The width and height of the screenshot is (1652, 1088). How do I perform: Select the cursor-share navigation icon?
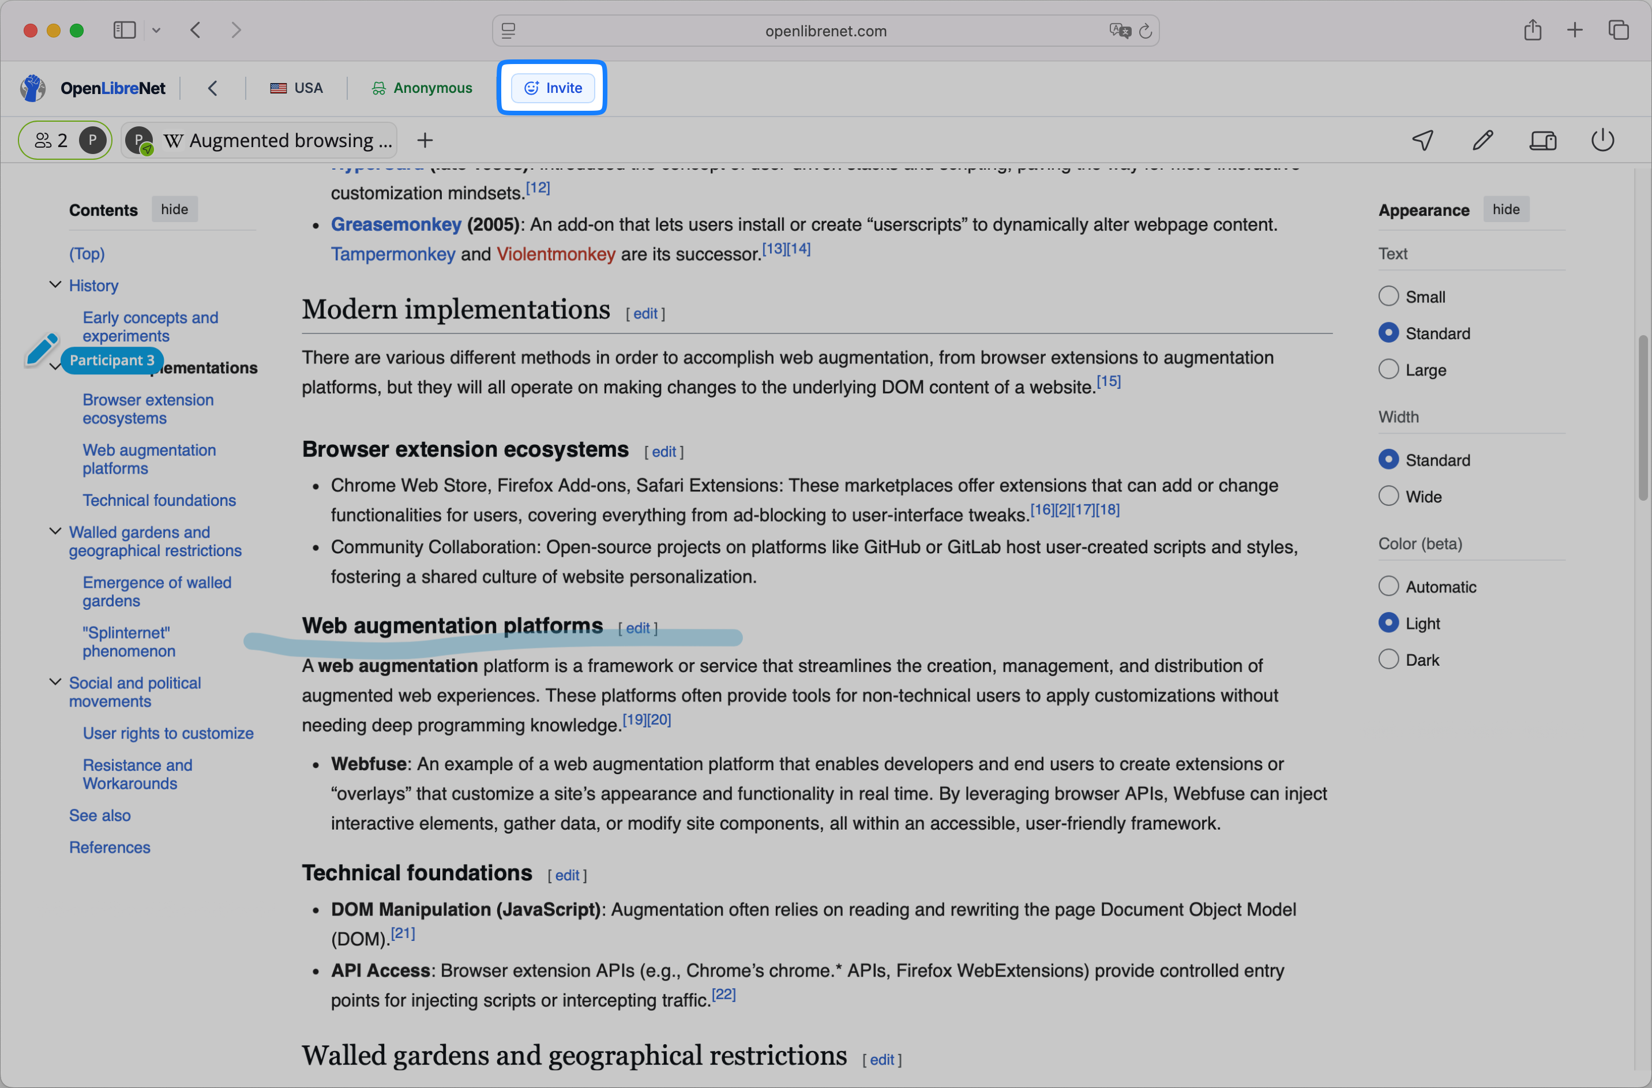tap(1422, 140)
